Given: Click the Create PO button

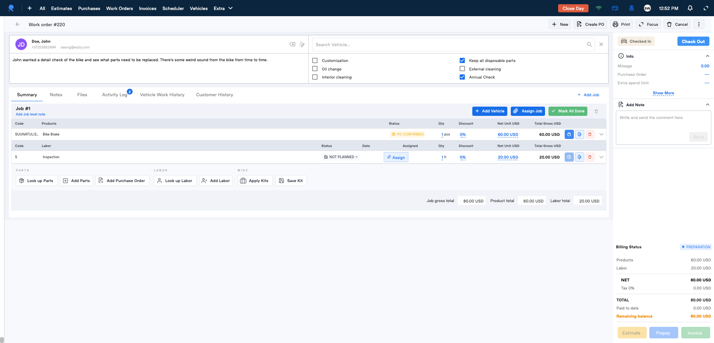Looking at the screenshot, I should (x=590, y=24).
